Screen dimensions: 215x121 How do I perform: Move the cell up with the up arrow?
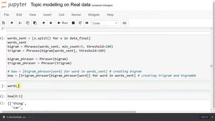(44, 23)
